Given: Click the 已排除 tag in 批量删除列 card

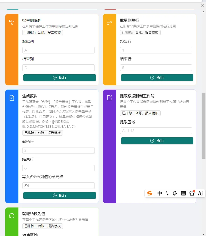Looking at the screenshot, I should pyautogui.click(x=43, y=33).
